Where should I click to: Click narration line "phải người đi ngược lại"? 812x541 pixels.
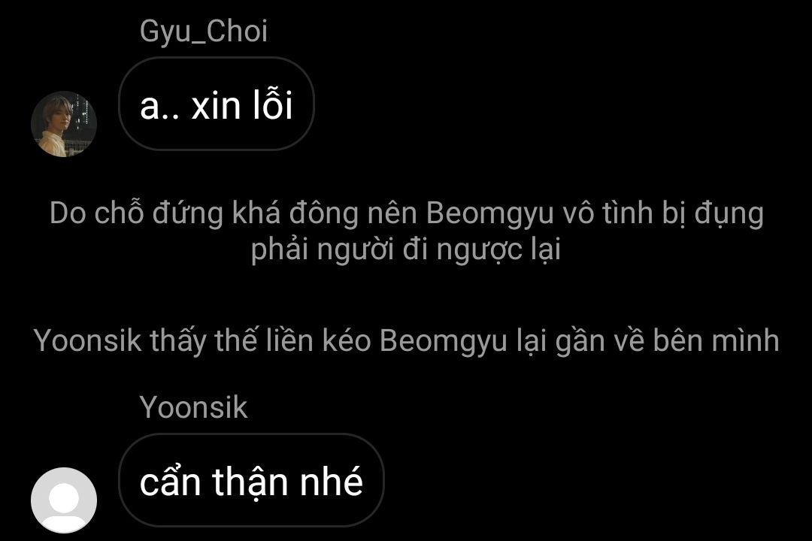pos(406,249)
